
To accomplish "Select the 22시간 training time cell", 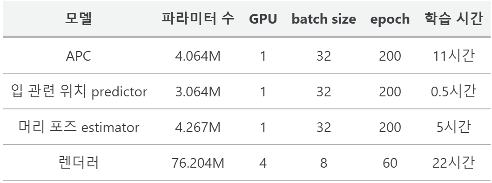I will 453,163.
